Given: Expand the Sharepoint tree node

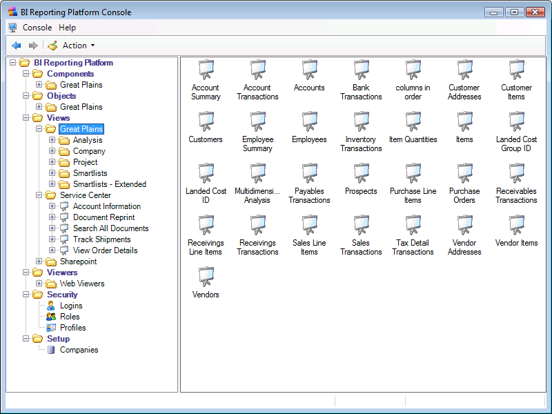Looking at the screenshot, I should [39, 262].
